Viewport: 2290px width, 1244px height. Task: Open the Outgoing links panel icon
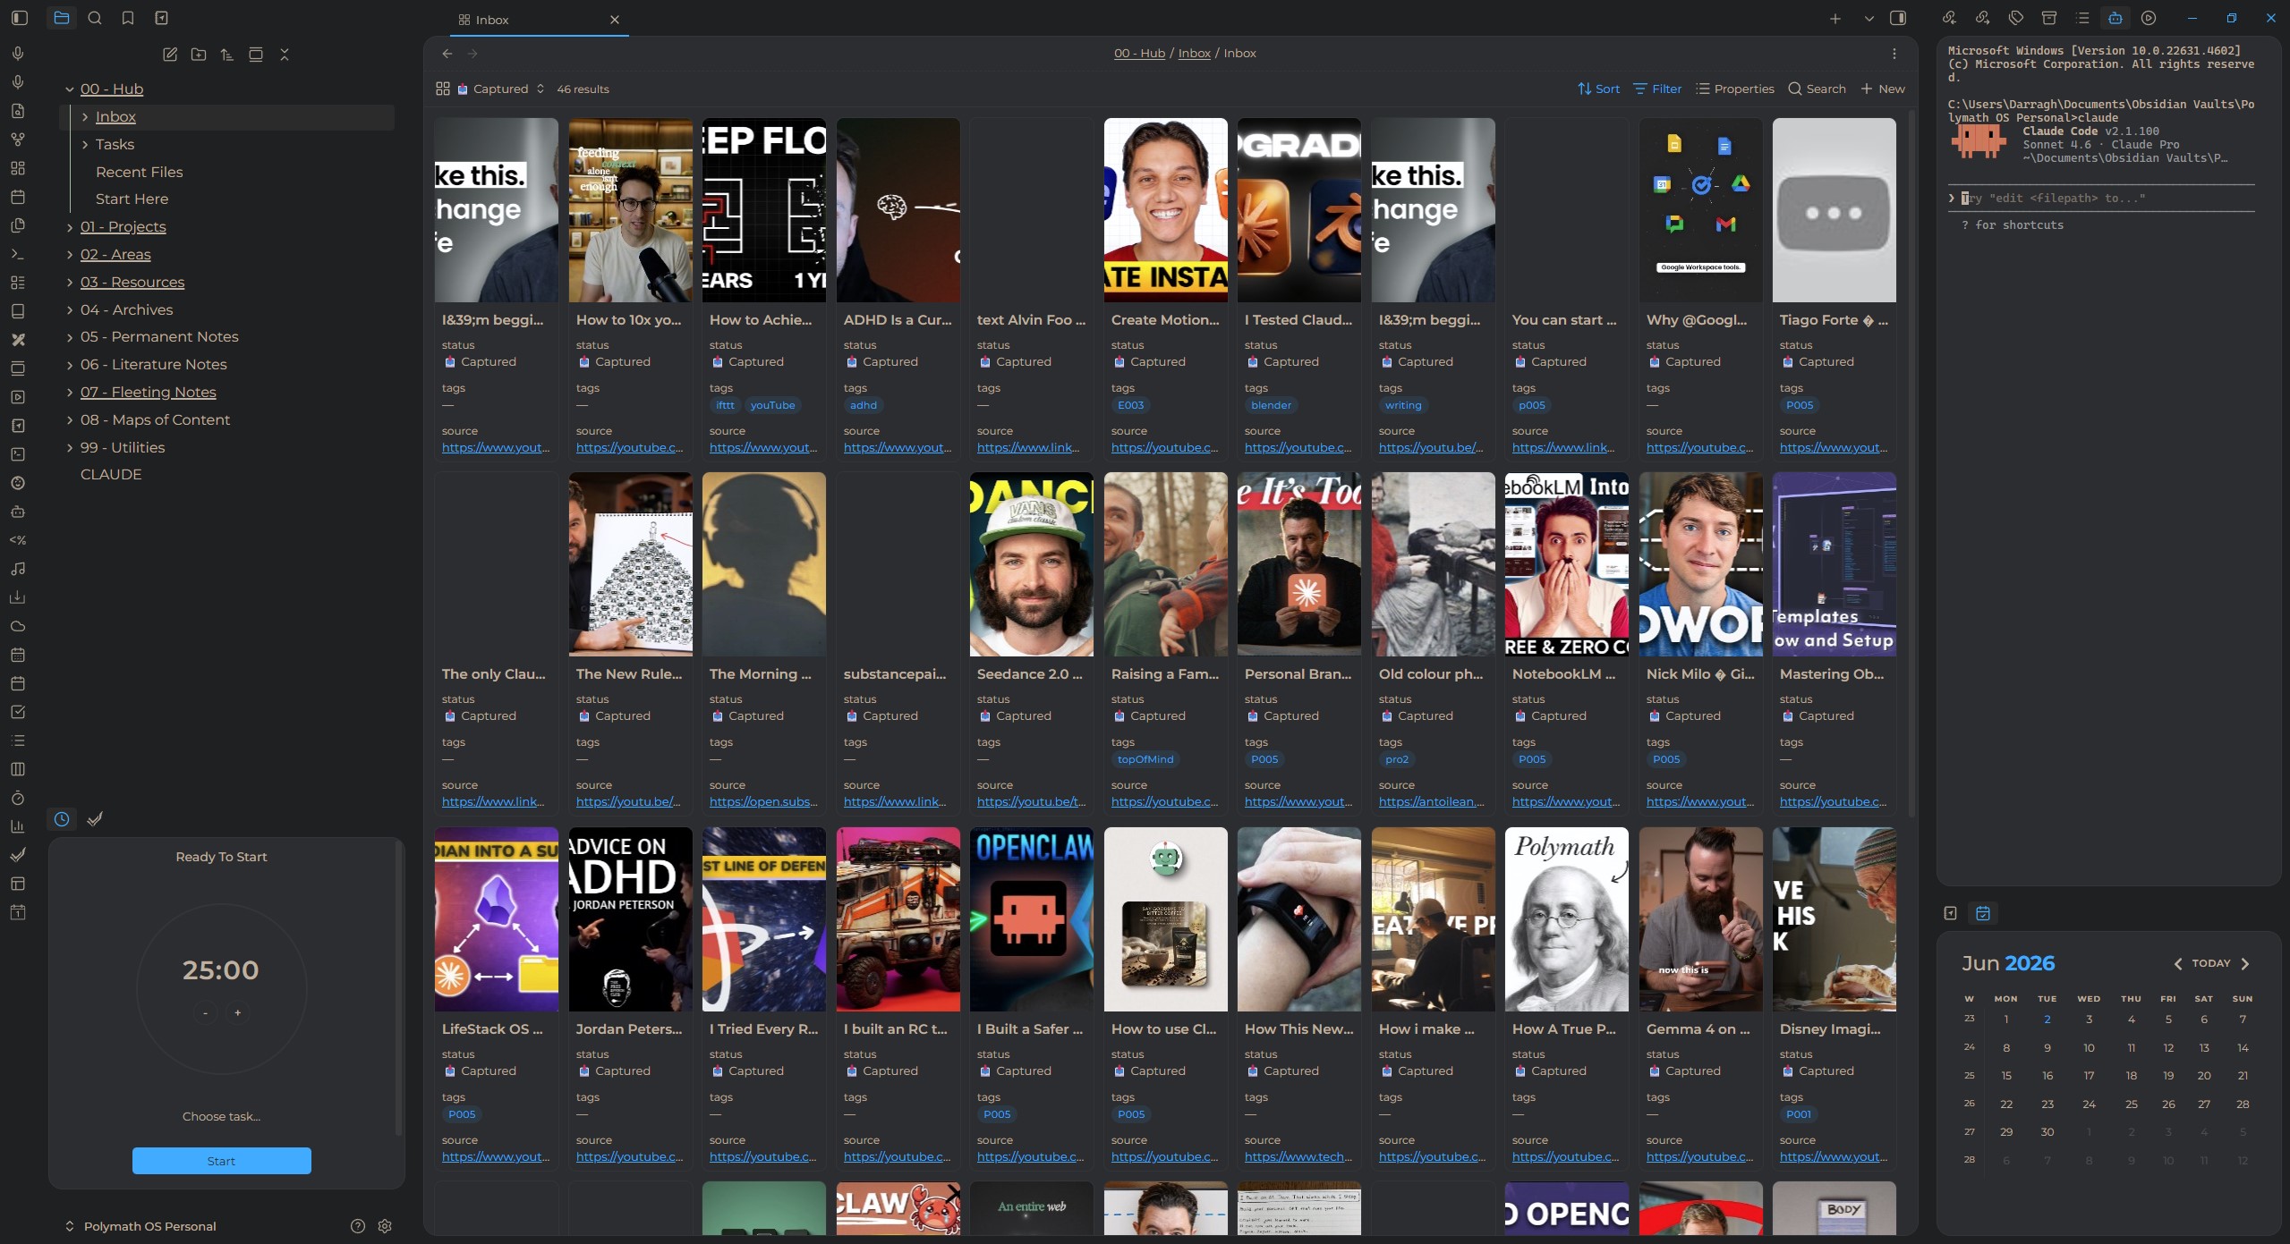click(1982, 18)
